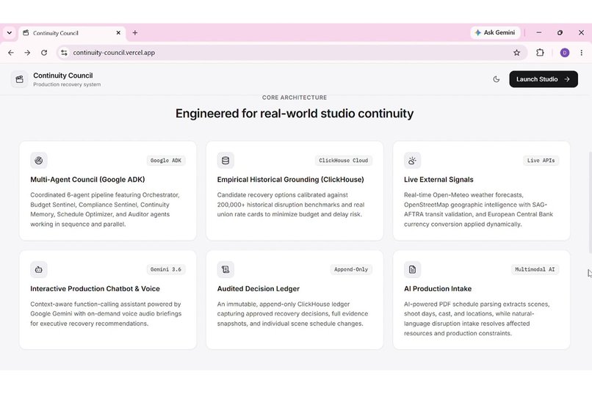Select the Continuity Council browser tab
Image resolution: width=592 pixels, height=394 pixels.
(72, 33)
